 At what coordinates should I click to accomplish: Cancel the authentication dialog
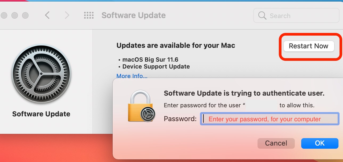[276, 143]
